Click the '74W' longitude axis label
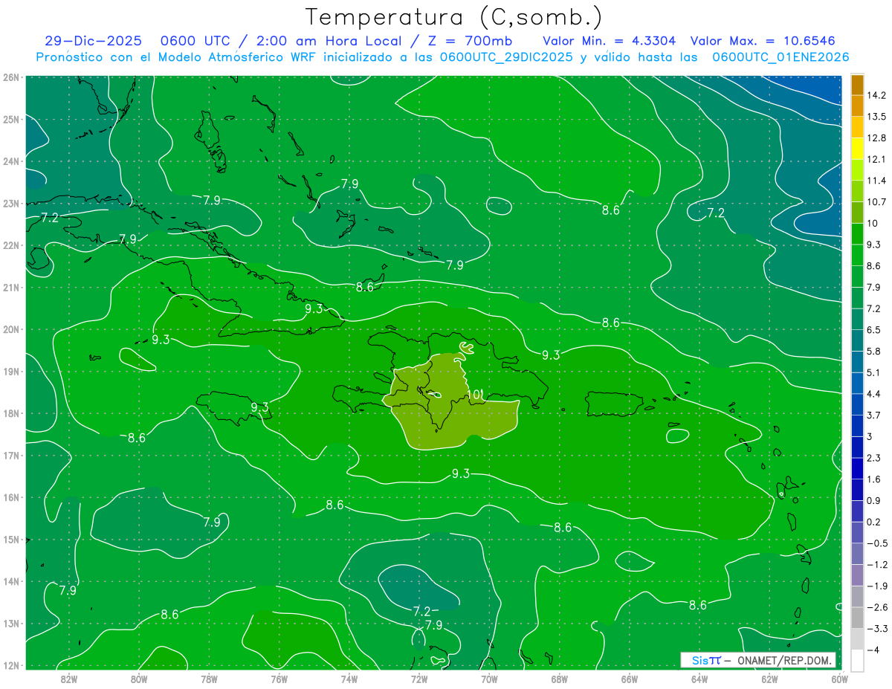This screenshot has width=892, height=689. pos(349,679)
